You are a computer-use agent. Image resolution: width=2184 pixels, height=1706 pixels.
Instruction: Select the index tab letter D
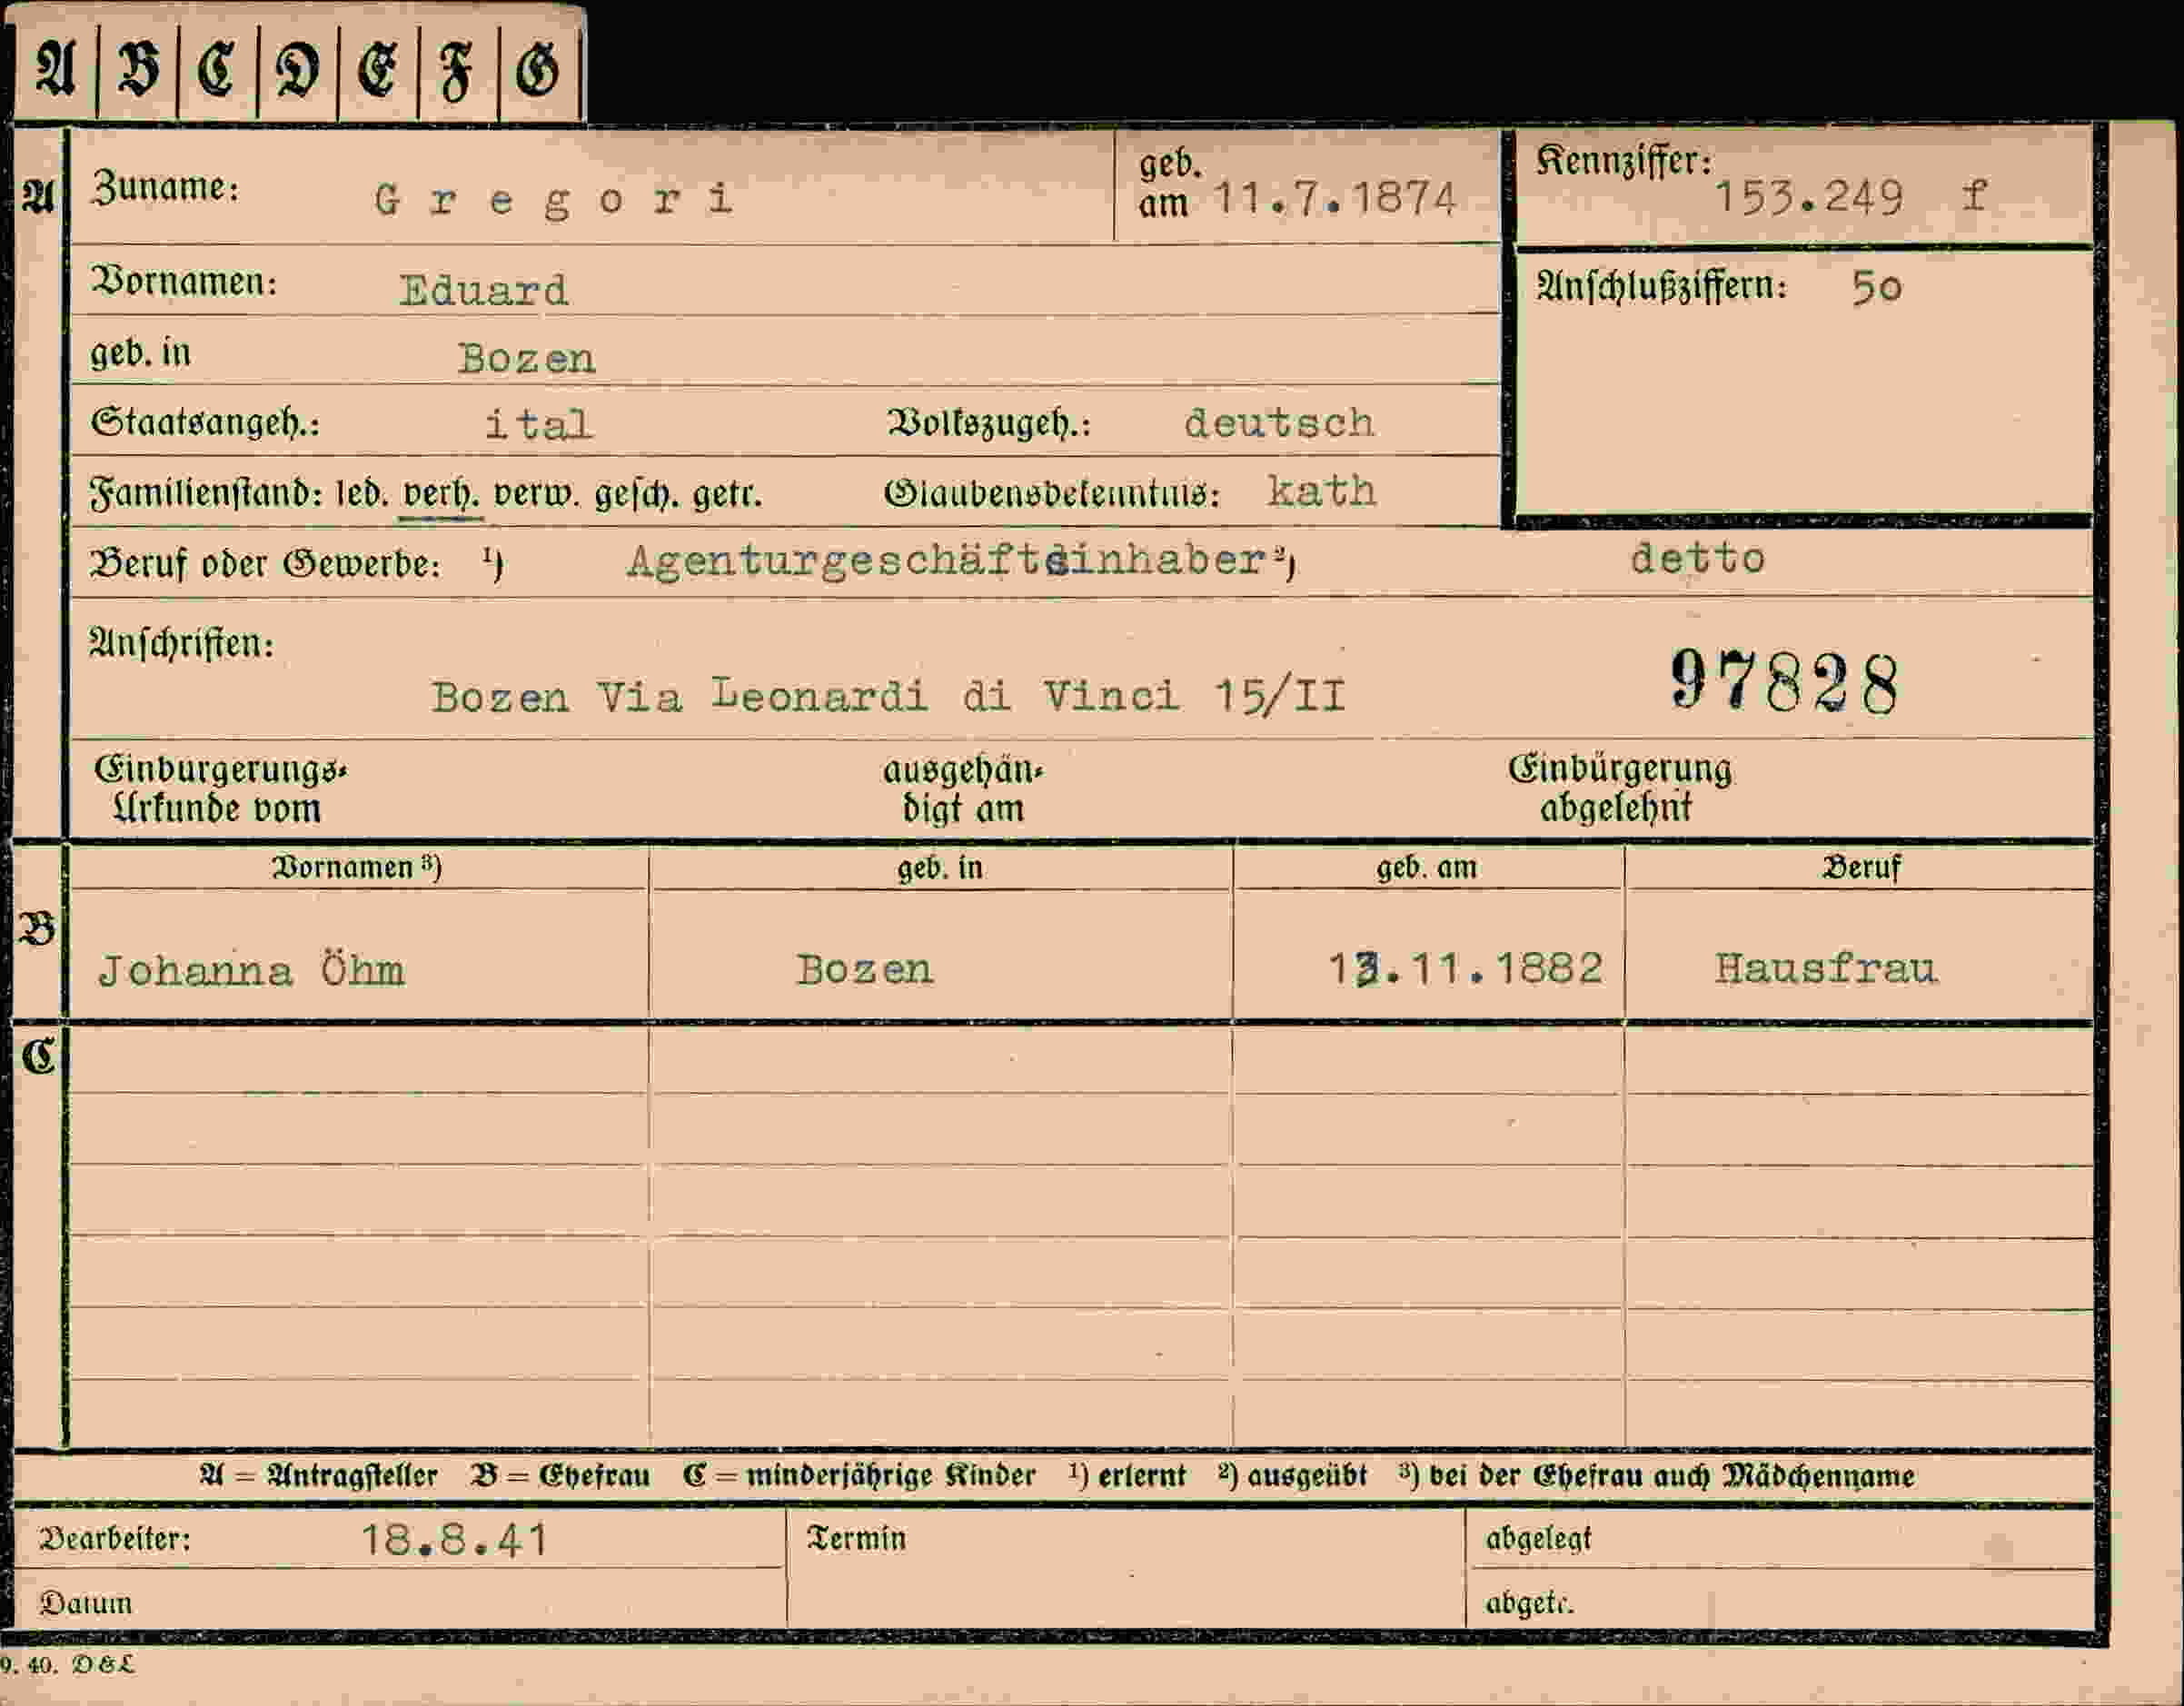point(298,70)
